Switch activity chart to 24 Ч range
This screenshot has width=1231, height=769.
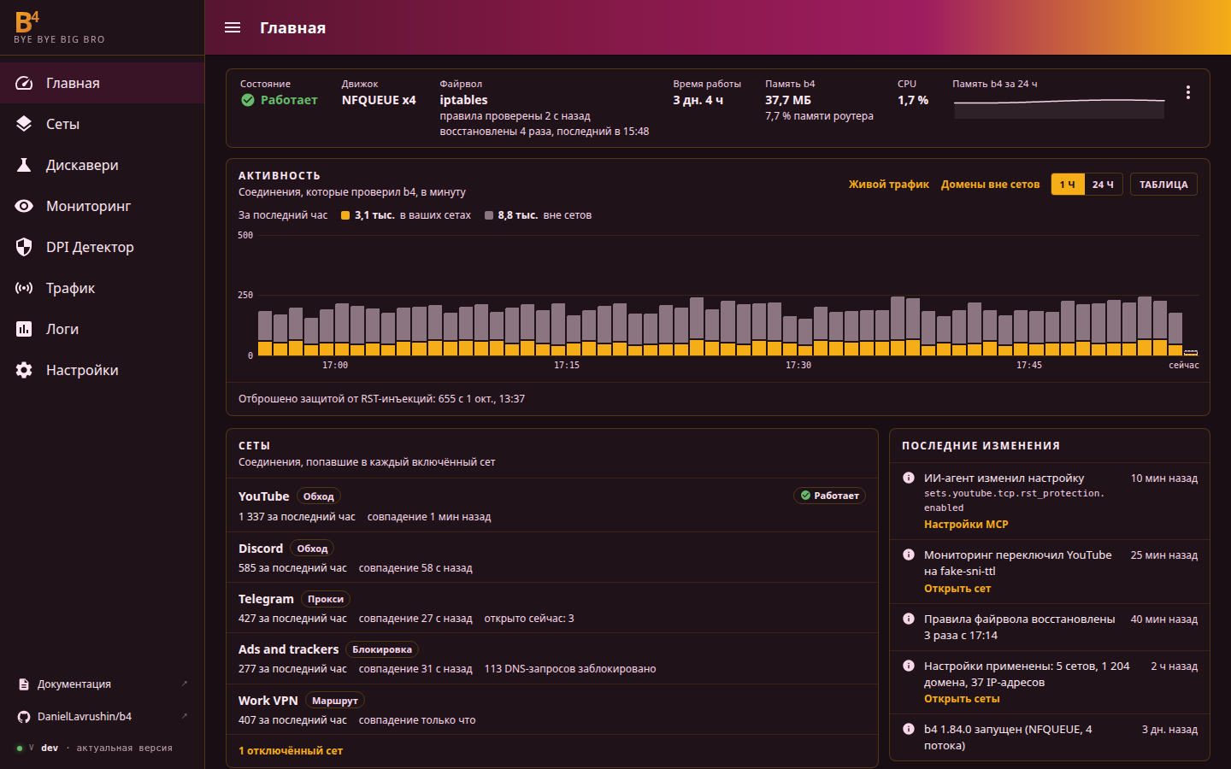(1103, 185)
